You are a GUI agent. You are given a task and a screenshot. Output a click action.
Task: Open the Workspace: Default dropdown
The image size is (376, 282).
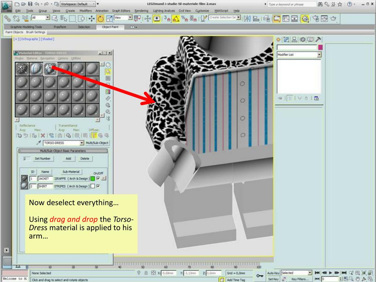[x=77, y=4]
